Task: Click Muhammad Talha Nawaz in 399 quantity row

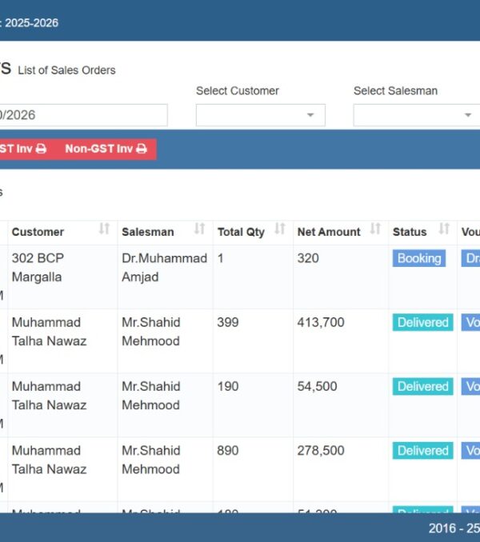Action: coord(49,332)
